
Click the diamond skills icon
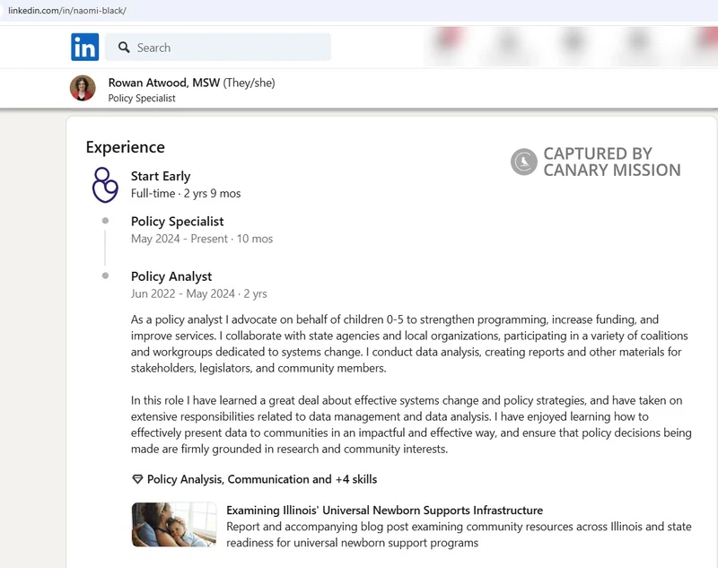[x=137, y=479]
